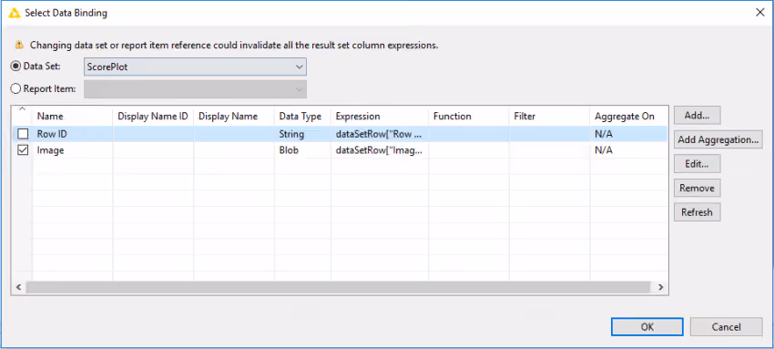Click the warning icon beside the message
This screenshot has width=774, height=349.
tap(19, 46)
